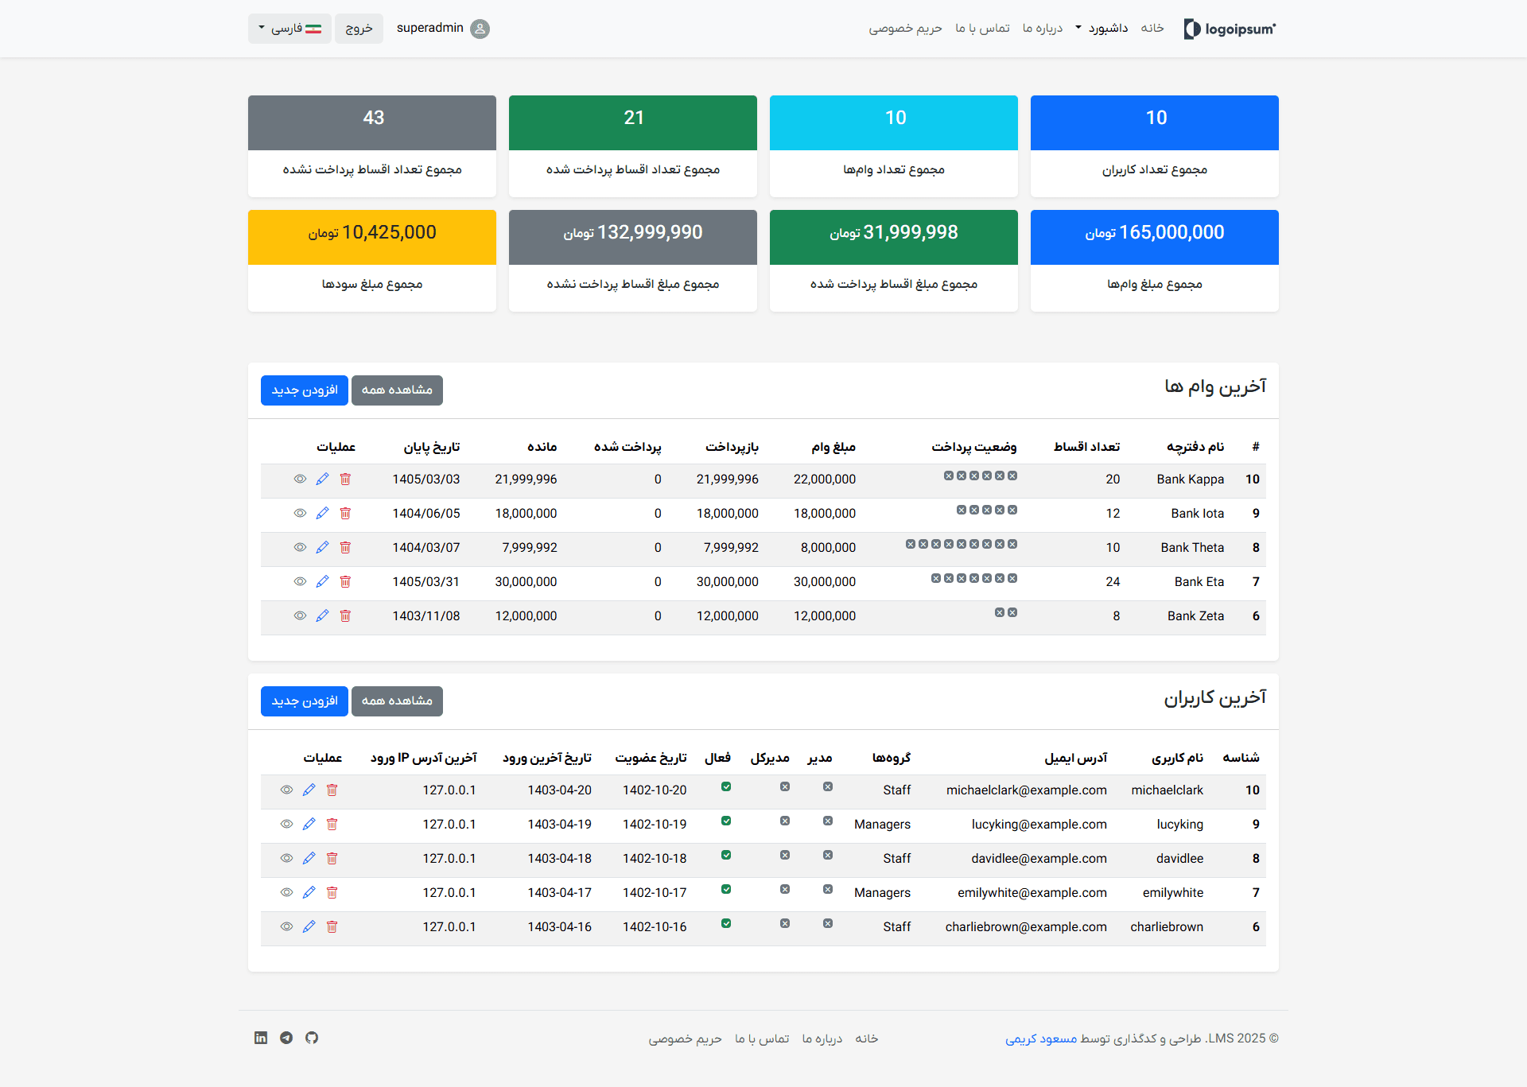Screen dimensions: 1527x1087
Task: View the Bank Iota loan details
Action: 300,513
